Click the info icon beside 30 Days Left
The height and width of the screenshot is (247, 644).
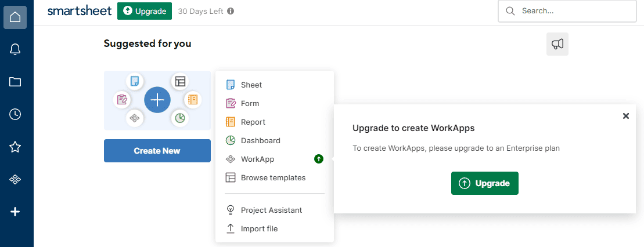tap(231, 11)
